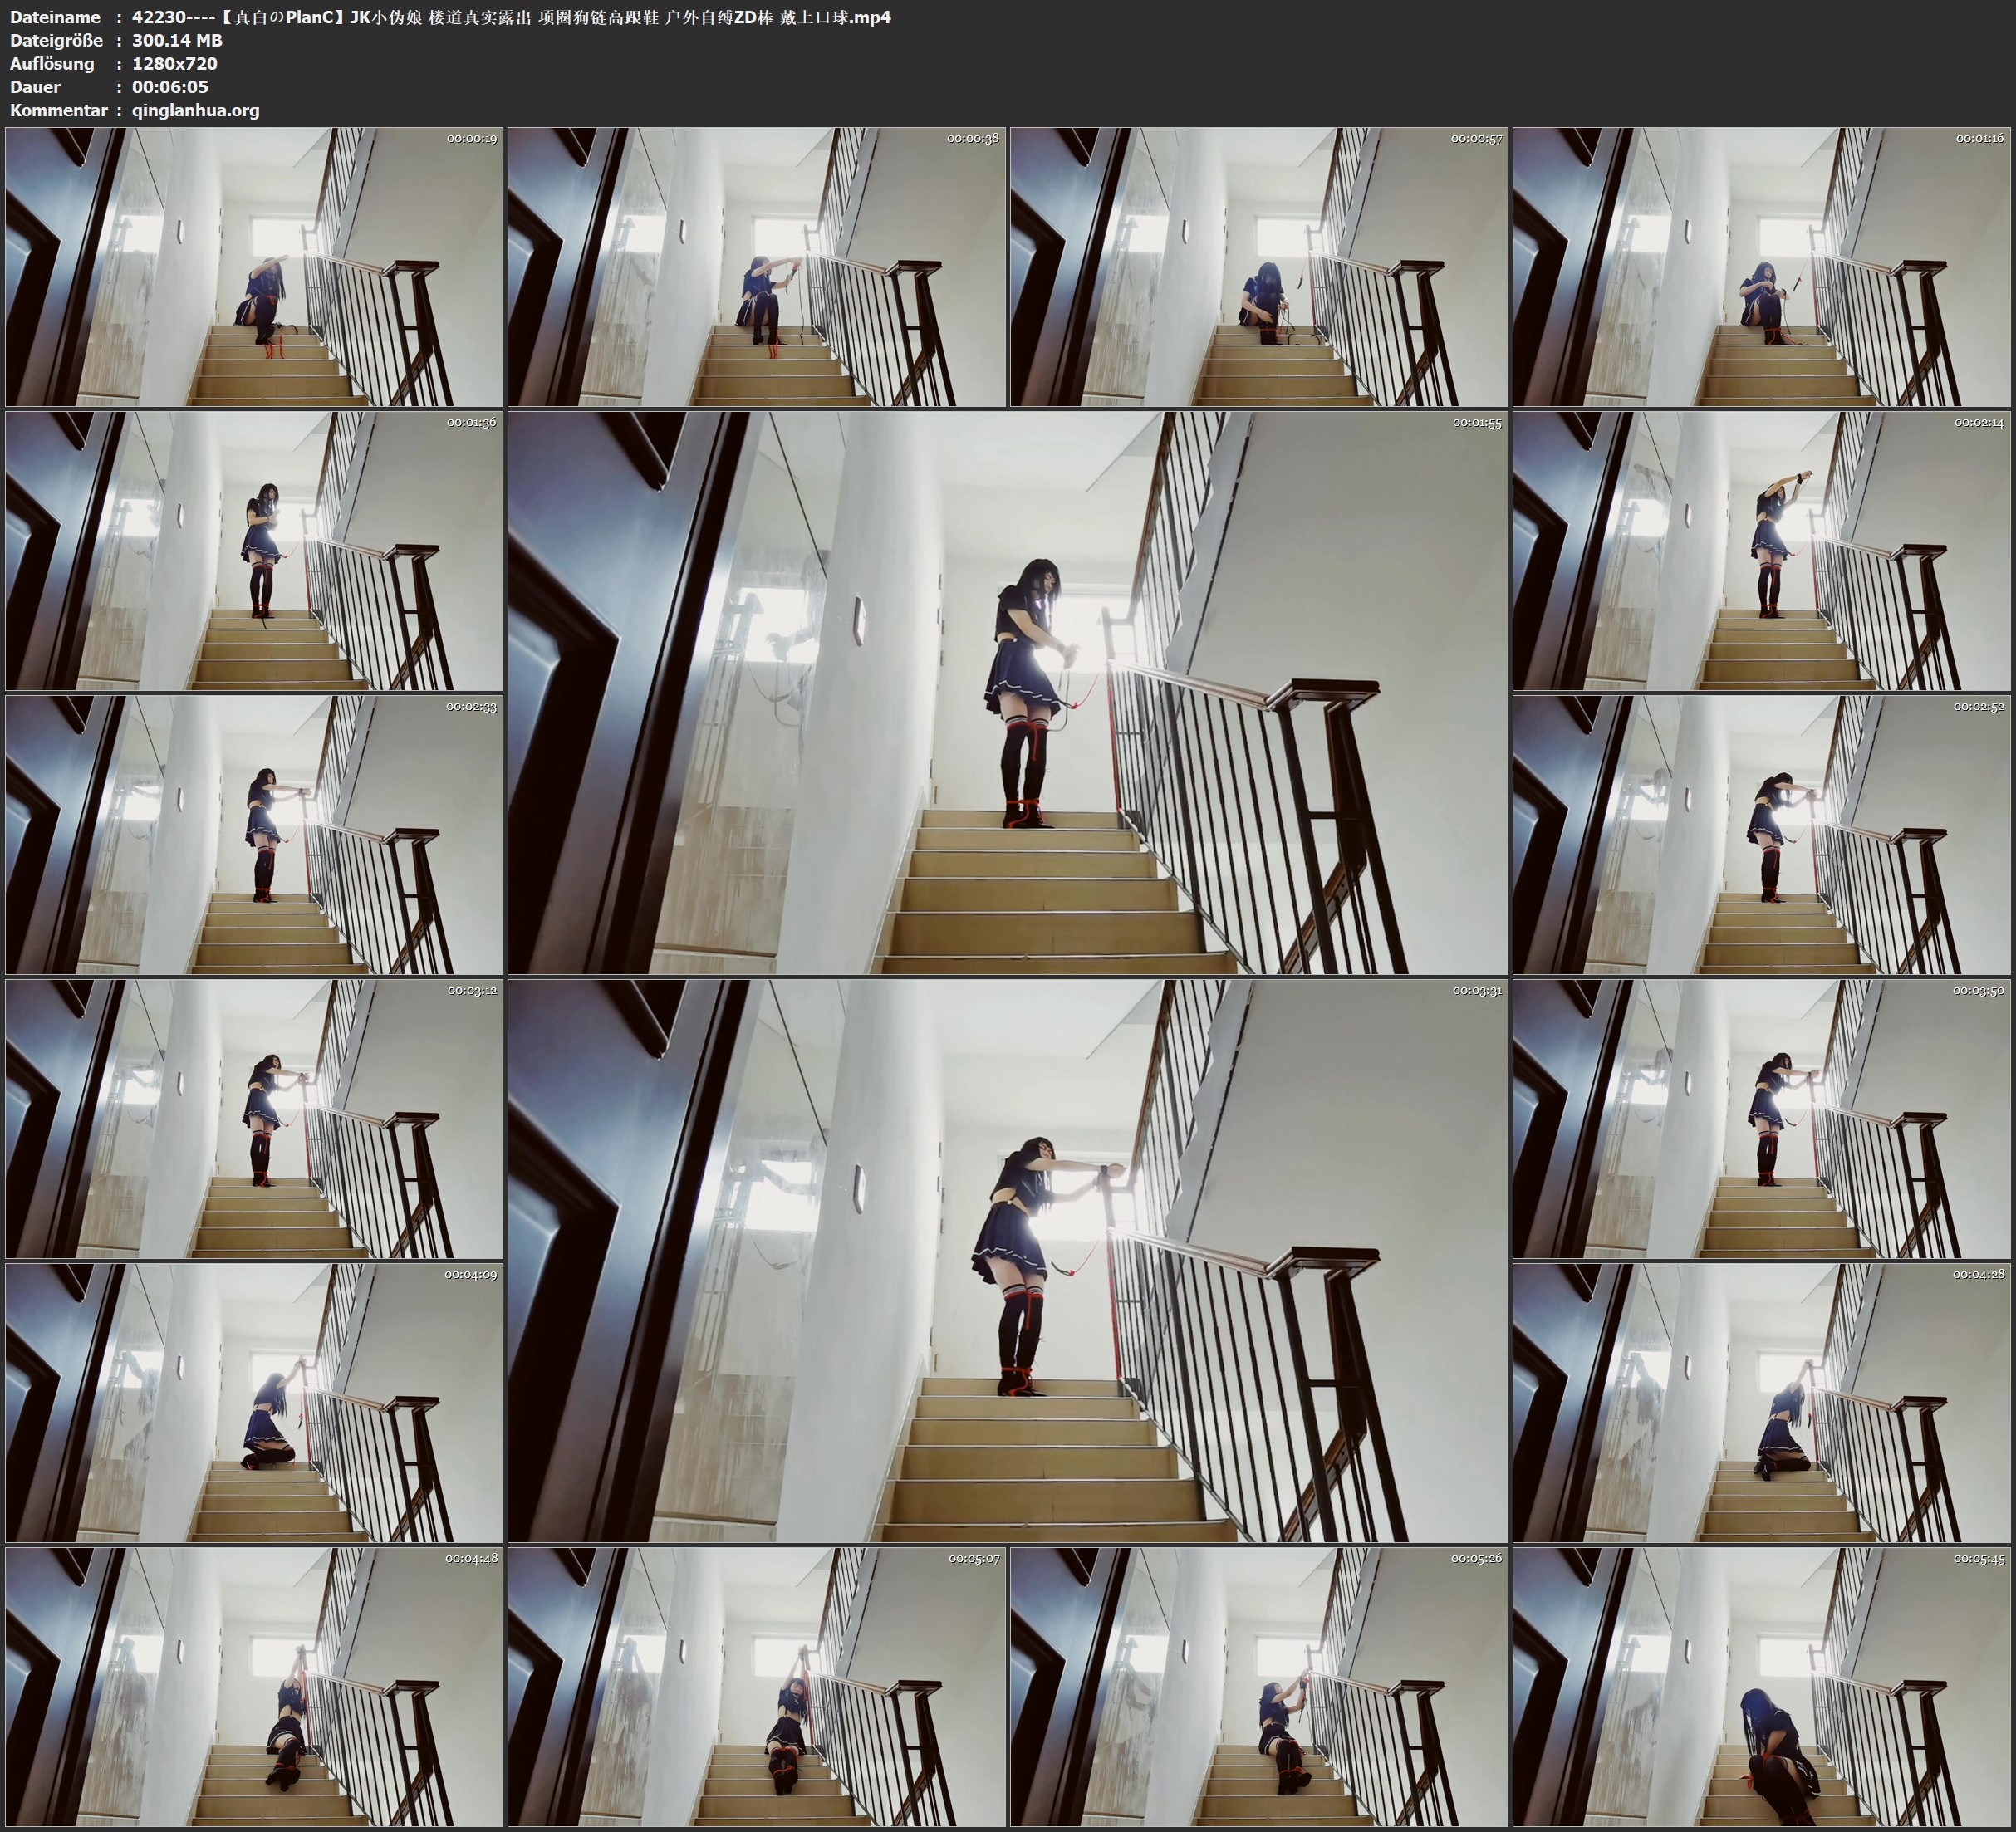The image size is (2016, 1832).
Task: Click the thumbnail timestamped 00:04:48
Action: [254, 1687]
